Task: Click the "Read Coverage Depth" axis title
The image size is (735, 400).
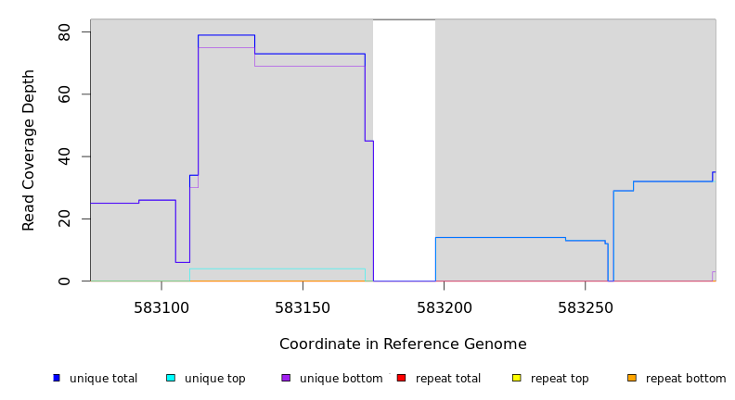Action: coord(30,150)
